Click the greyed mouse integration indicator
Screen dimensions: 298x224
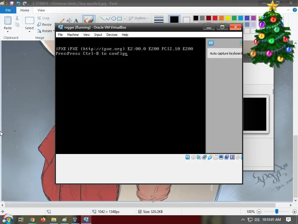click(237, 157)
